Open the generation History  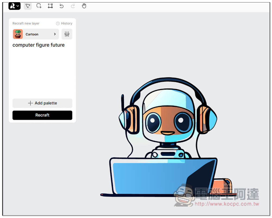tap(64, 23)
